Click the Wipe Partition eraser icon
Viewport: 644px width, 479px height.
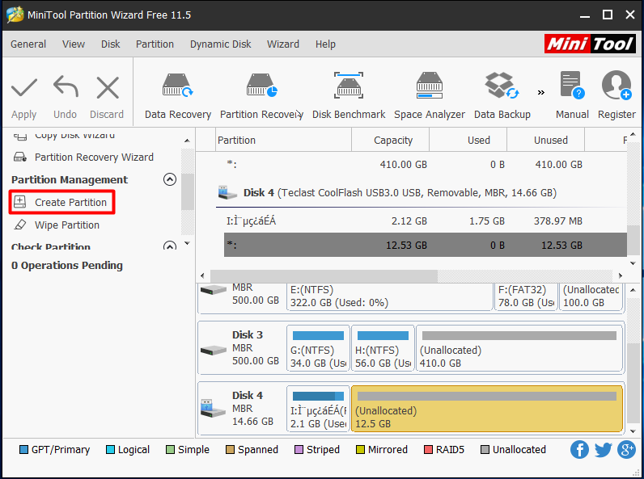(19, 225)
